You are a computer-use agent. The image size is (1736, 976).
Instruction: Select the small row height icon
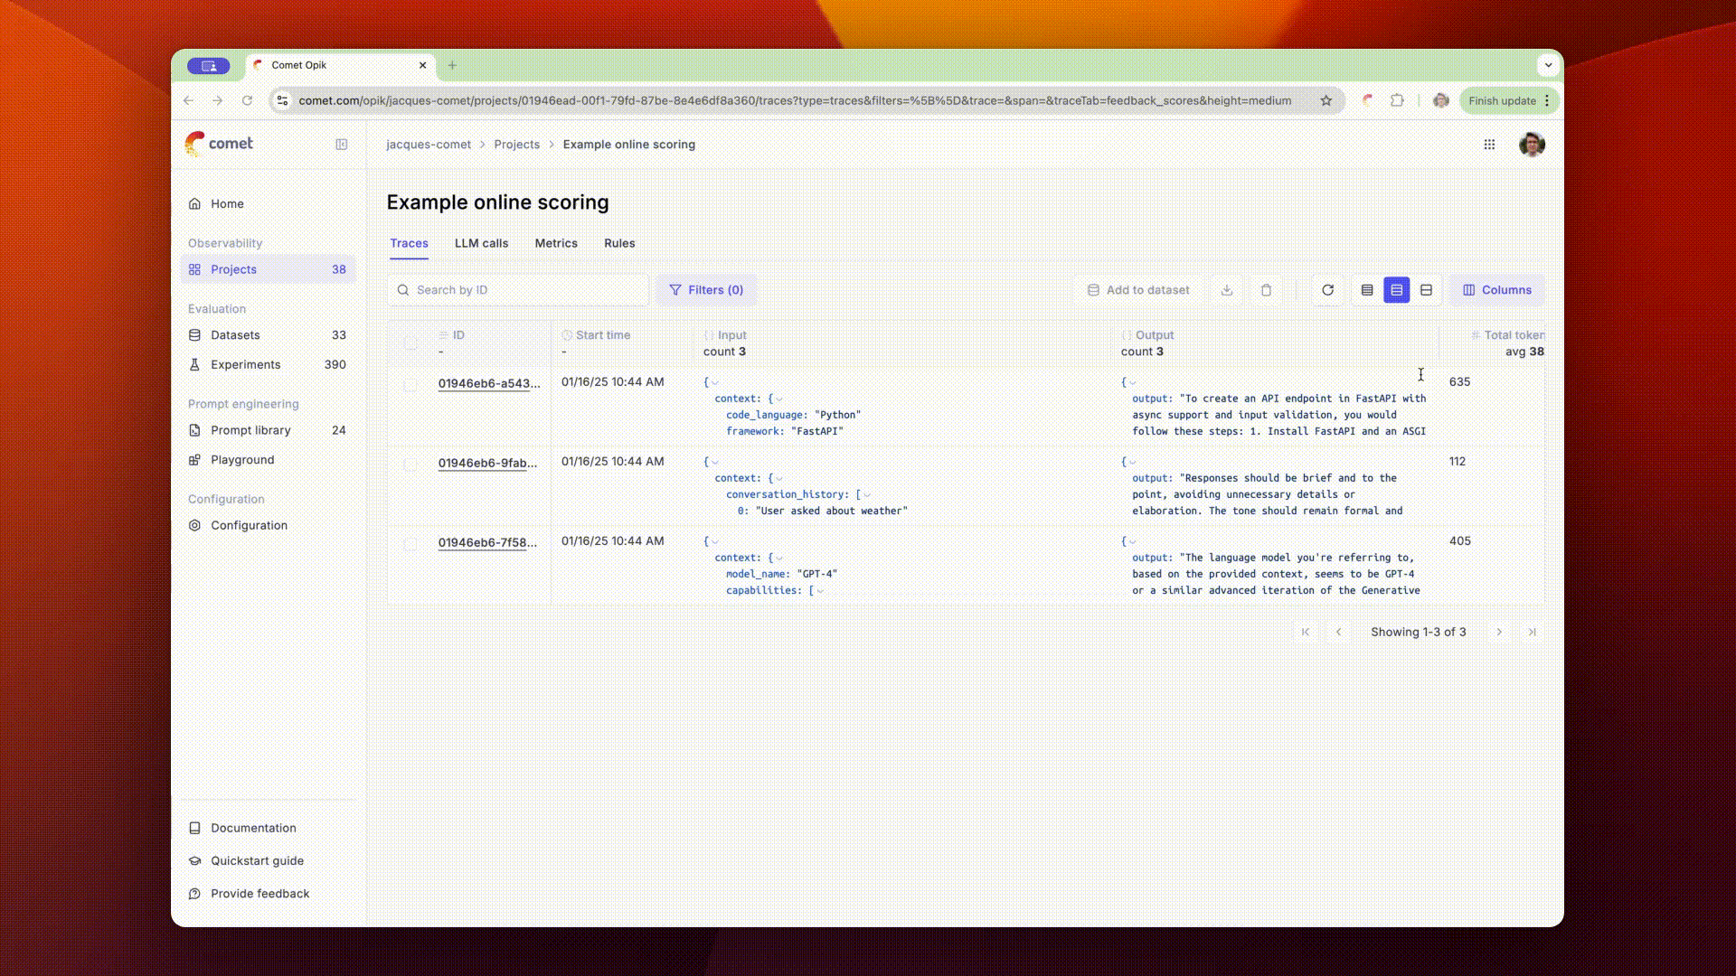pyautogui.click(x=1367, y=290)
